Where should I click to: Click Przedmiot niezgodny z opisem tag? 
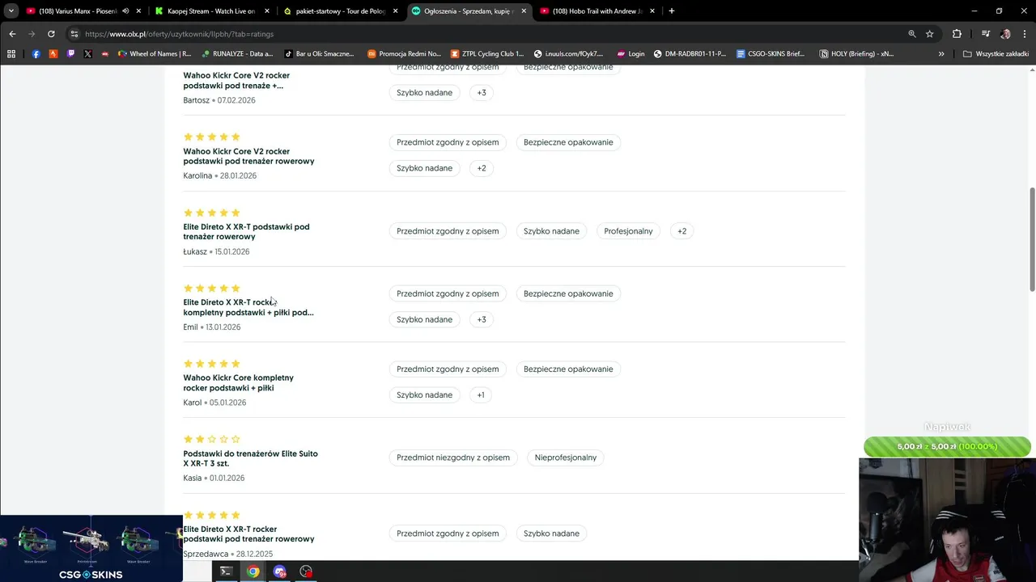(x=453, y=458)
